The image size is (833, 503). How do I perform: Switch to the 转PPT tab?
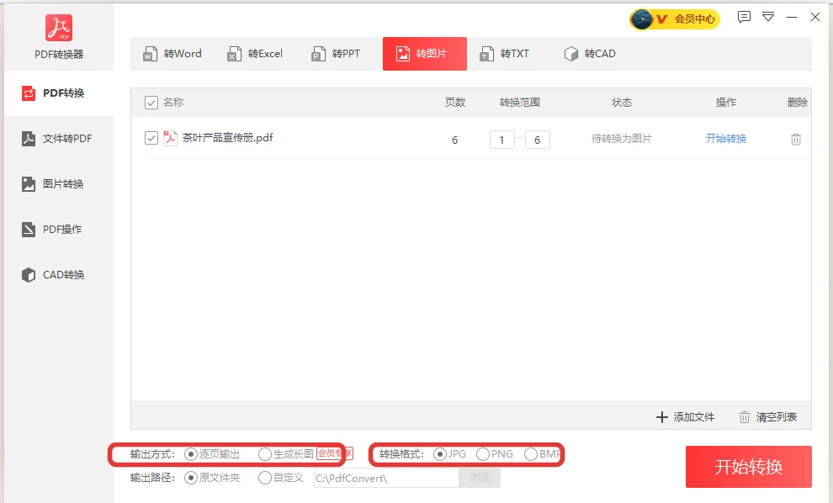[x=336, y=54]
